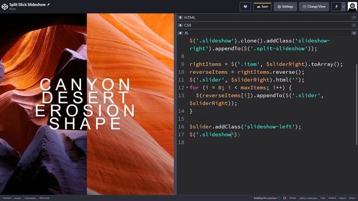Open pen in new window icon
This screenshot has width=358, height=201.
pyautogui.click(x=285, y=198)
